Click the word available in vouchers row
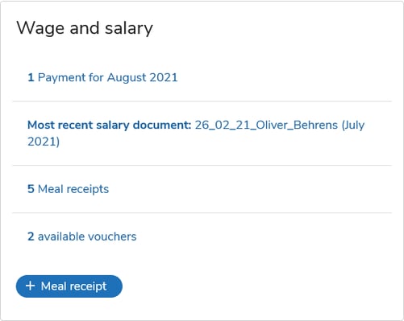Screen dimensions: 404x321 pos(61,237)
